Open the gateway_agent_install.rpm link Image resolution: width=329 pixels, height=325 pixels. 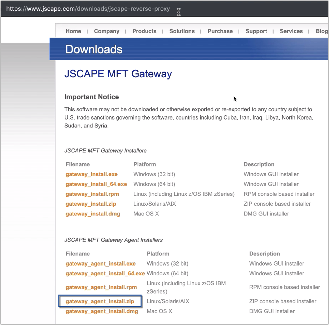point(100,287)
